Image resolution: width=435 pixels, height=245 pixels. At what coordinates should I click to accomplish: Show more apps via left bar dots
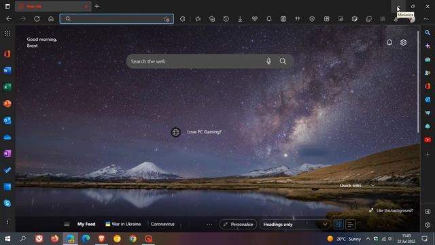7,221
